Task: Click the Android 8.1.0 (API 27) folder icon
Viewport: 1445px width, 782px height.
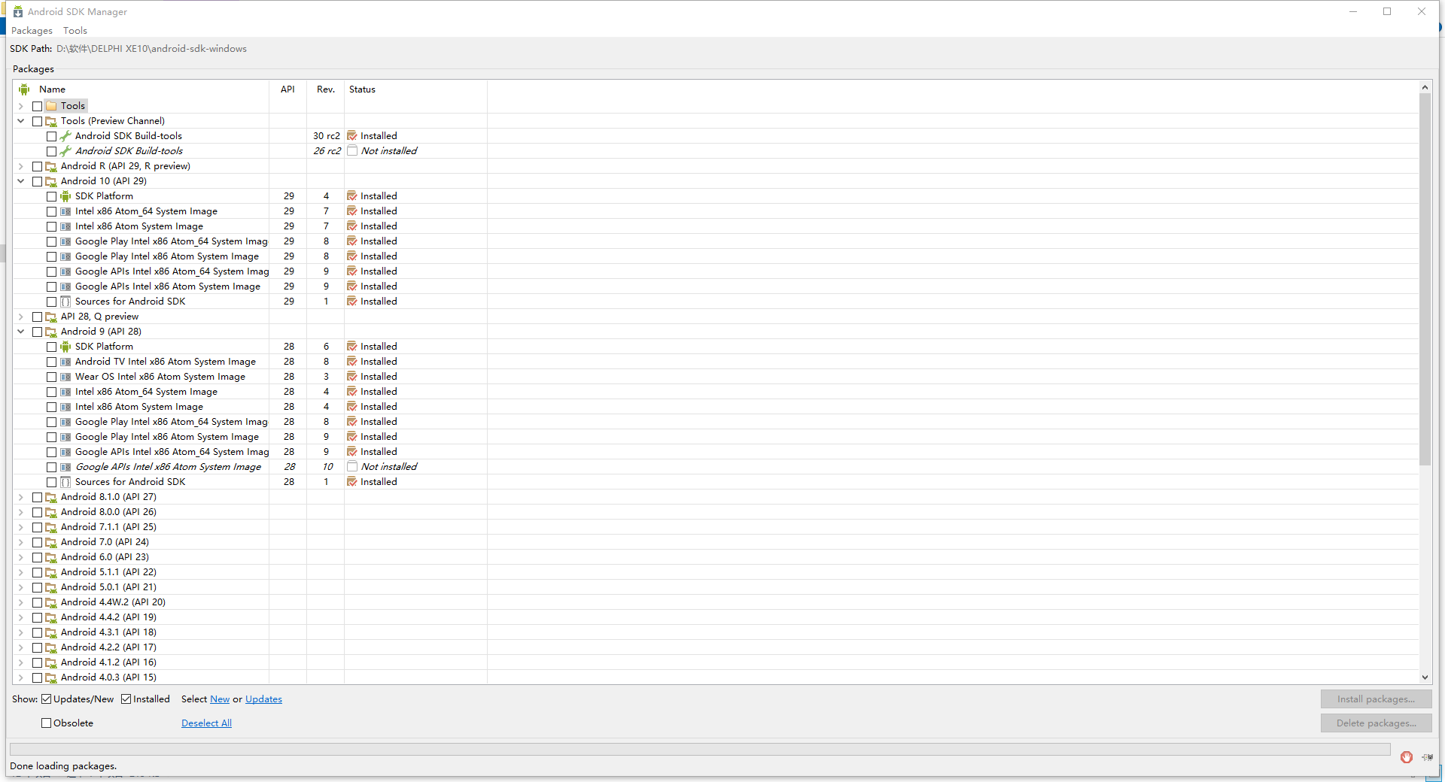Action: (51, 497)
